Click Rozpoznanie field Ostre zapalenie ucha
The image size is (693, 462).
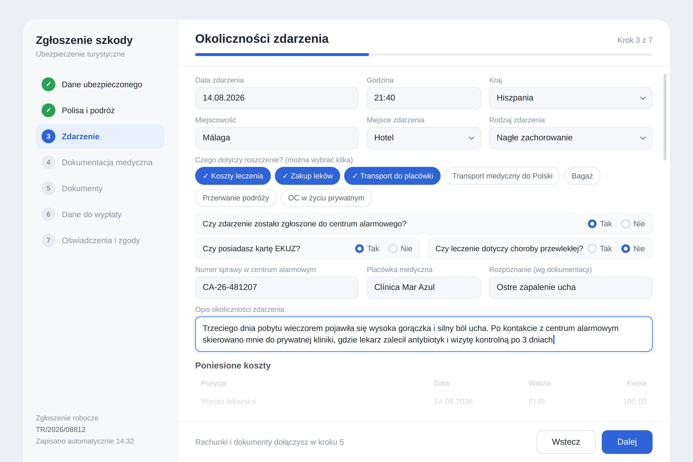(x=571, y=287)
